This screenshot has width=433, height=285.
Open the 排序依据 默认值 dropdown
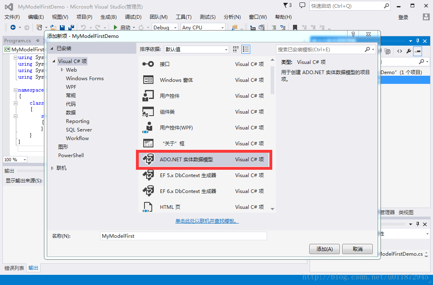196,49
